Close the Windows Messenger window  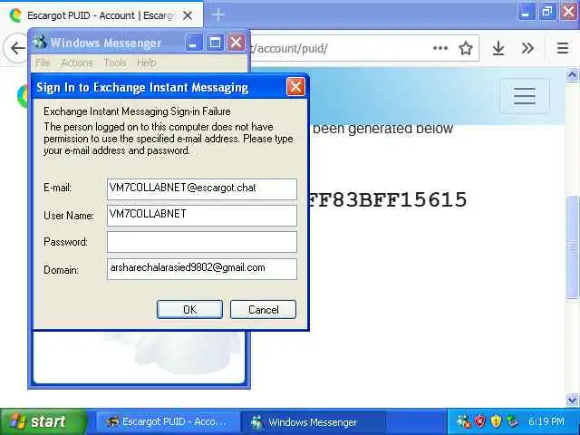(236, 43)
